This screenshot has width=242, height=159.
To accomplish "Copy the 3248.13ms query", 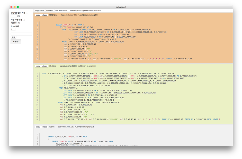I will [38, 15].
